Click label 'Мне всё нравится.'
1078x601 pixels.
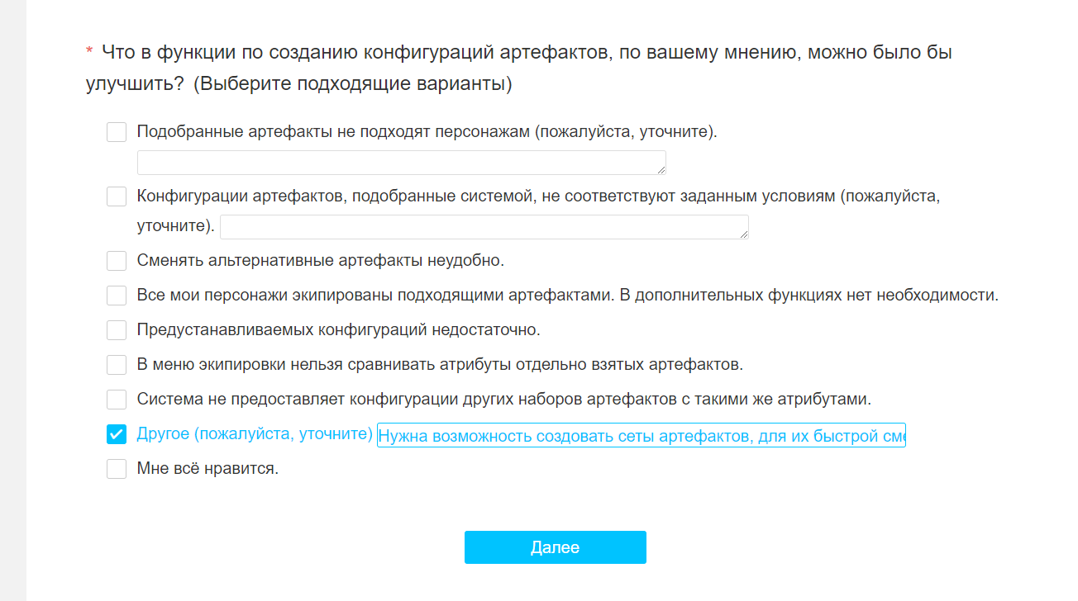click(x=207, y=469)
